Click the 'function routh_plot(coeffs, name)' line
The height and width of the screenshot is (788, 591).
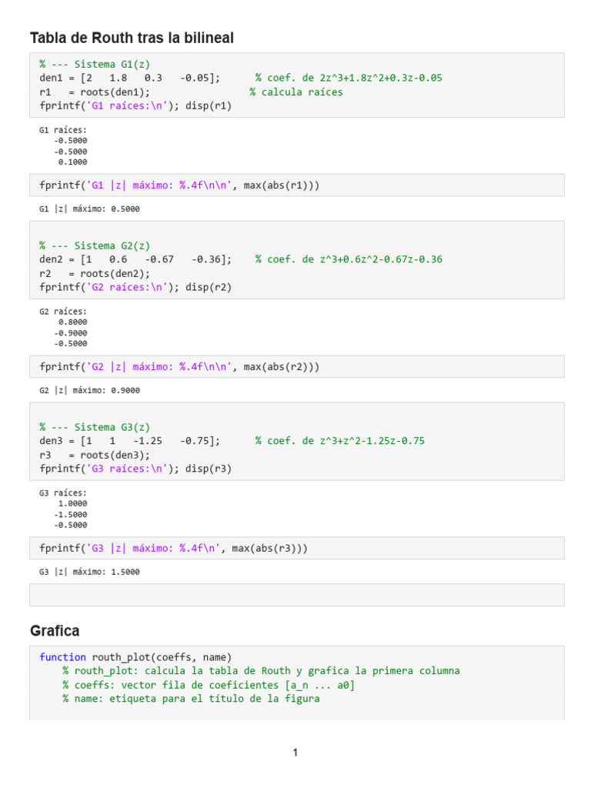(135, 657)
